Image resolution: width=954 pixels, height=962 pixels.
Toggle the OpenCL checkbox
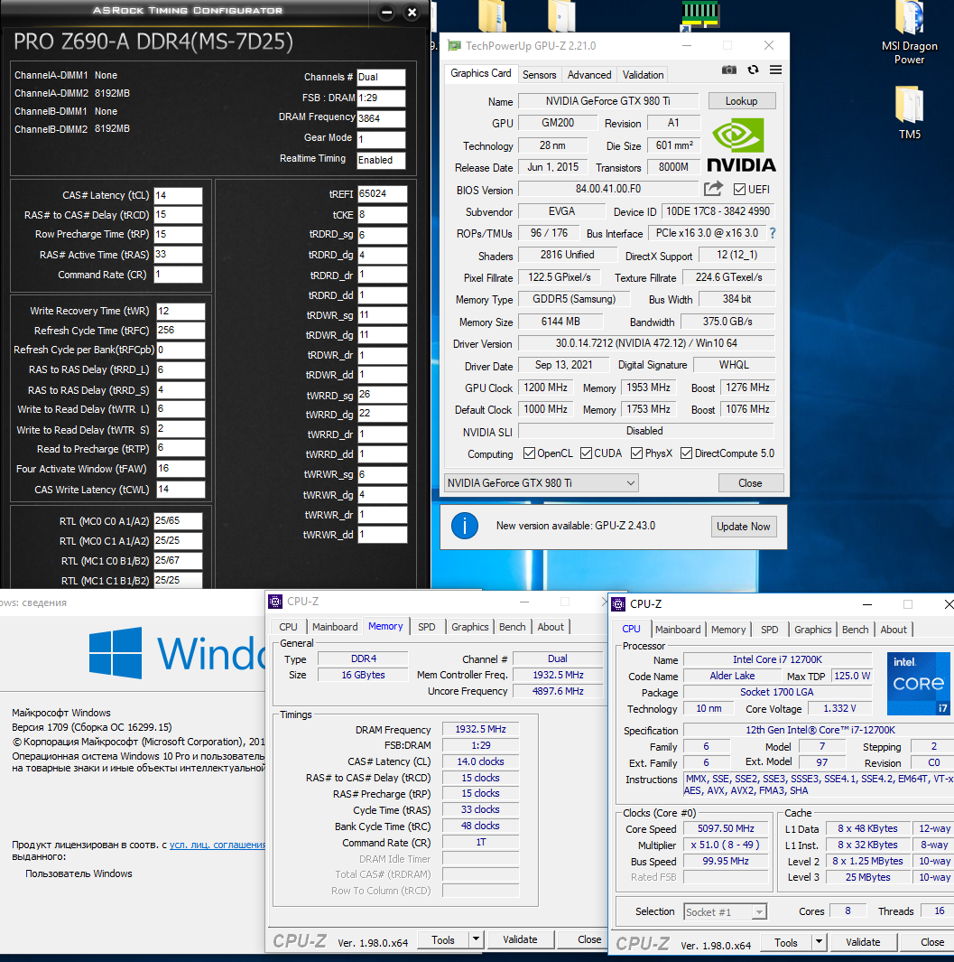click(529, 453)
